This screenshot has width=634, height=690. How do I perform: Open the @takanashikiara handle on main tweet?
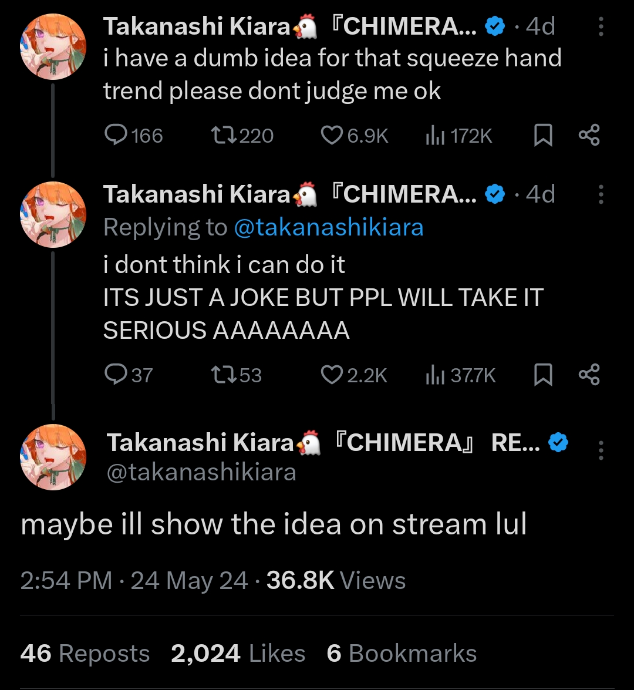click(x=201, y=472)
